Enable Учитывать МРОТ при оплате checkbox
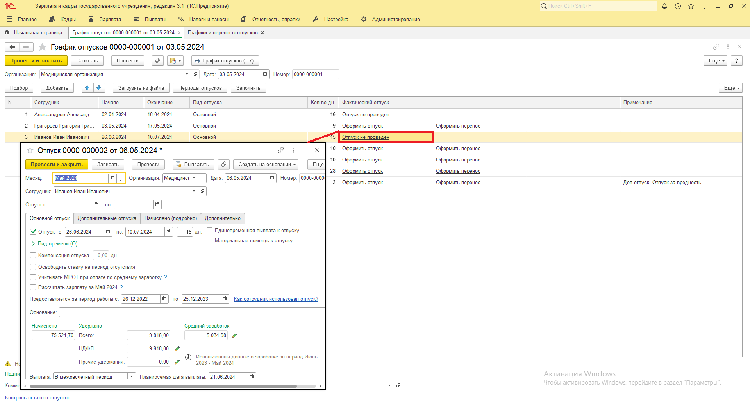 [x=33, y=277]
